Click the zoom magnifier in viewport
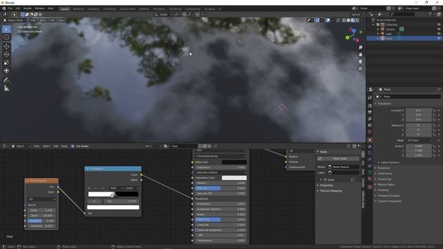The image size is (443, 249). [x=360, y=48]
